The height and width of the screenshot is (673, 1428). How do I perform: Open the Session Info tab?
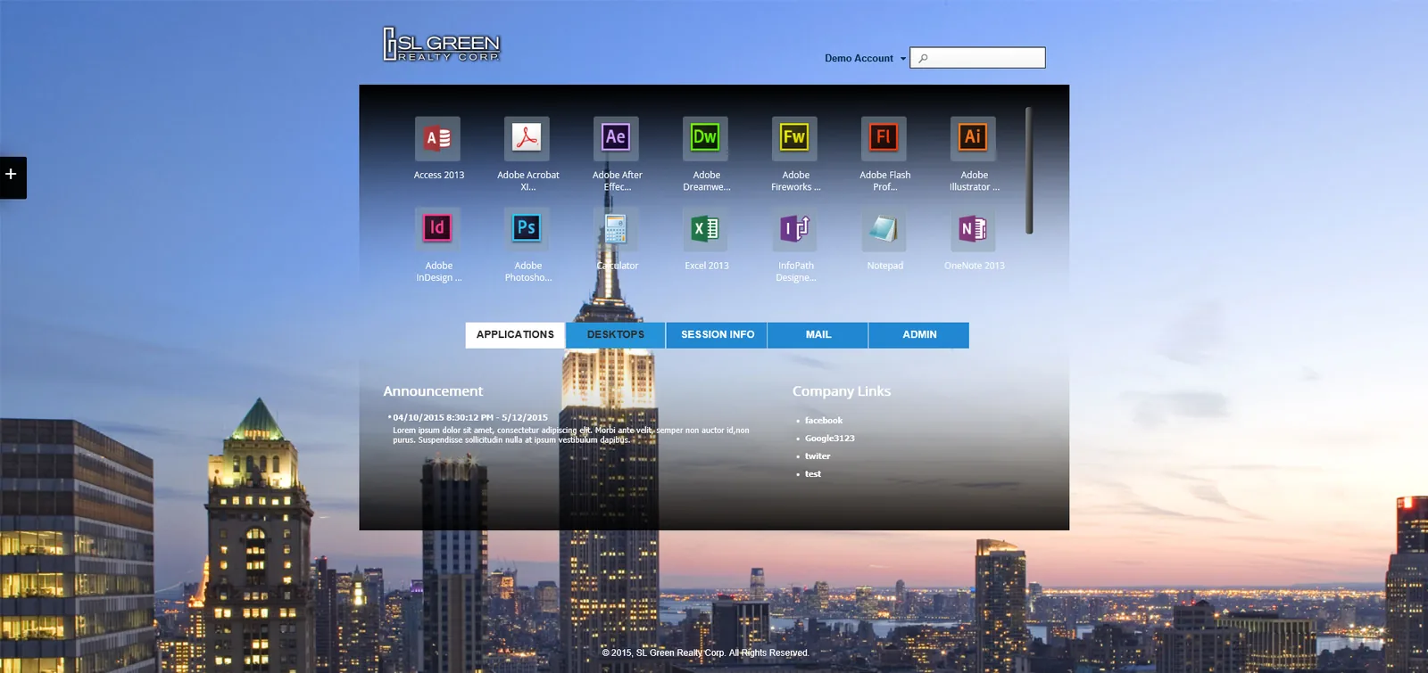click(717, 335)
